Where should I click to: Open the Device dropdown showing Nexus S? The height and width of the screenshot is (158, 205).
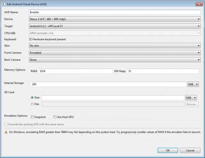115,19
